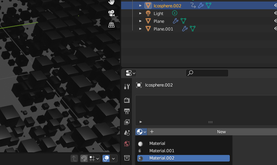Open the Render properties tab
277x165 pixels.
(x=127, y=100)
